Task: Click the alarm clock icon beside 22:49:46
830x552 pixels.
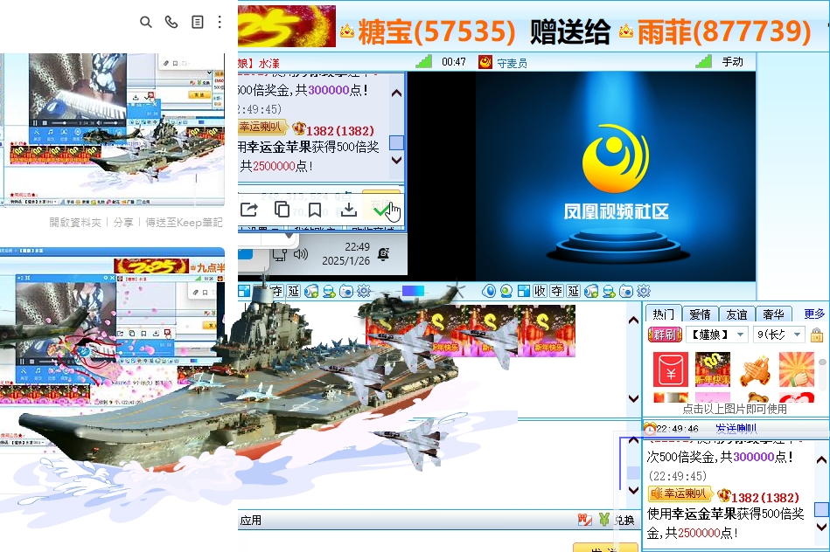Action: click(650, 428)
